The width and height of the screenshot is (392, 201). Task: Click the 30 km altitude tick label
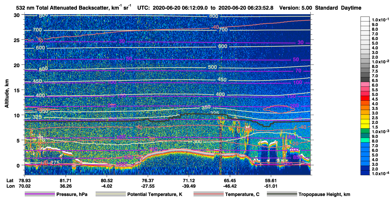[x=17, y=15]
